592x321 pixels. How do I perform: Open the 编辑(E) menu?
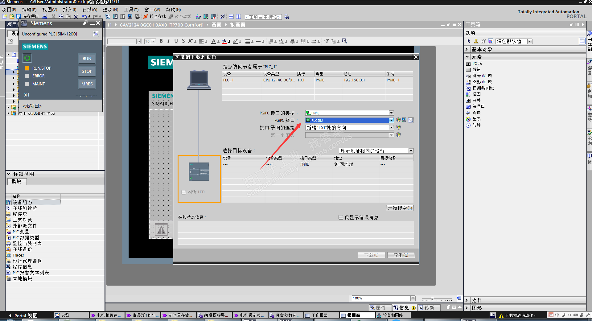29,10
